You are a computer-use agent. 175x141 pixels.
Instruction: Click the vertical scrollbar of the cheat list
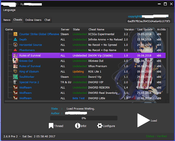[x=167, y=60]
